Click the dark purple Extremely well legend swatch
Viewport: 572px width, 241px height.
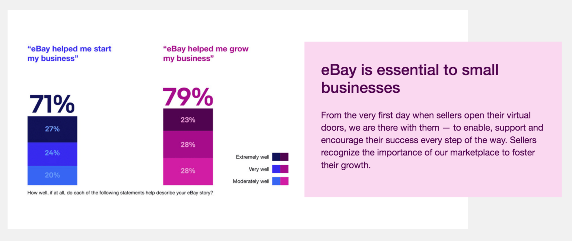285,157
